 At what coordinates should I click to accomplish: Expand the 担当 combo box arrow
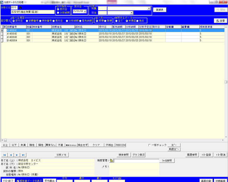132,13
